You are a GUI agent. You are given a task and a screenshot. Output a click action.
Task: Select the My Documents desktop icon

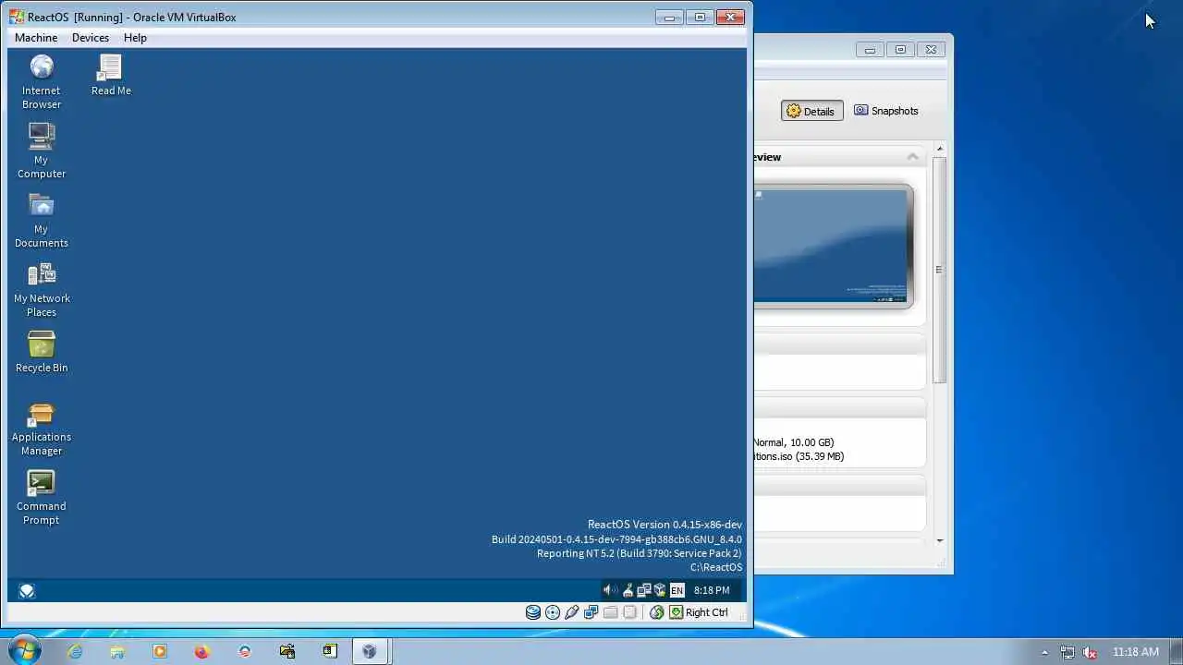click(x=42, y=220)
